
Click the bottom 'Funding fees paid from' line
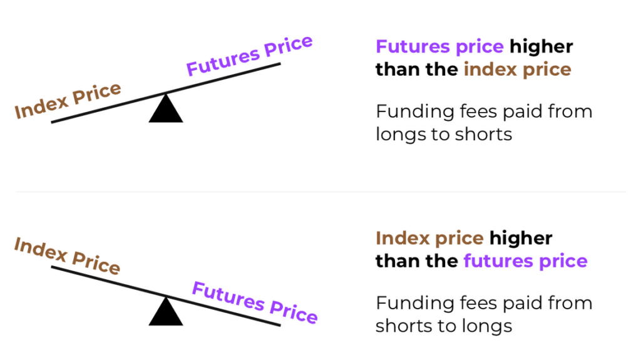pyautogui.click(x=484, y=303)
